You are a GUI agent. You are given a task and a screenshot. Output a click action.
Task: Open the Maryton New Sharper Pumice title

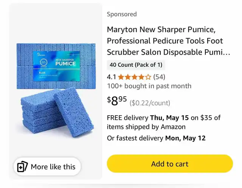click(x=168, y=41)
